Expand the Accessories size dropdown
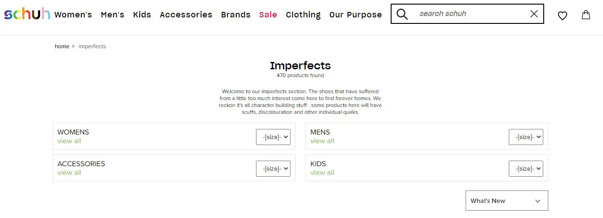 pos(273,168)
